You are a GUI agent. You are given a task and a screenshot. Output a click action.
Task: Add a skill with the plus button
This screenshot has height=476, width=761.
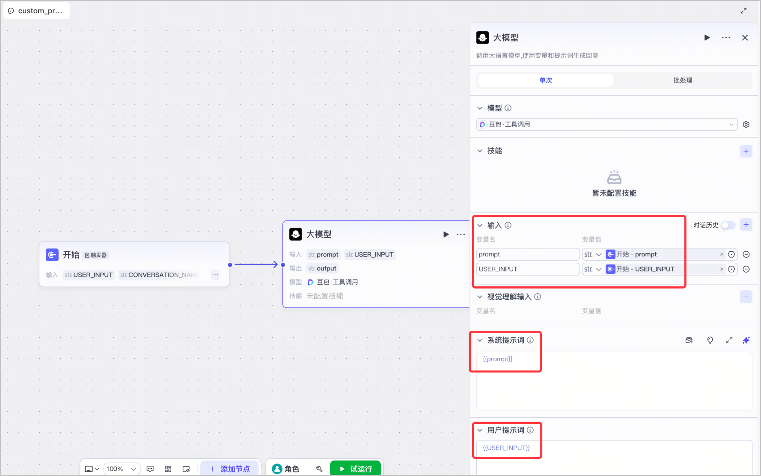[x=746, y=151]
